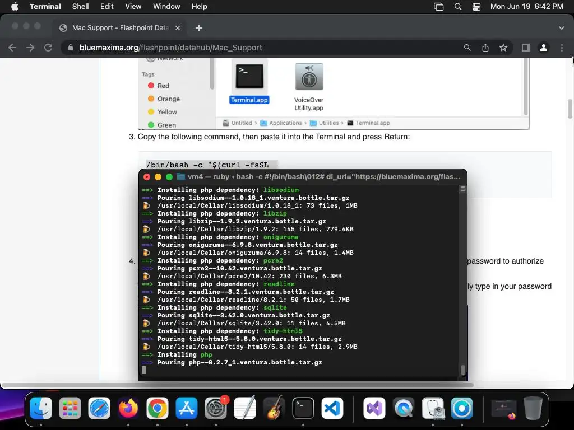
Task: Open Spotlight search in menu bar
Action: 457,6
